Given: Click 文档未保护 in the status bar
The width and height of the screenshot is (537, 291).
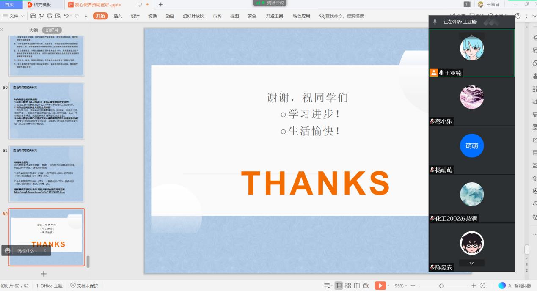Looking at the screenshot, I should coord(84,286).
